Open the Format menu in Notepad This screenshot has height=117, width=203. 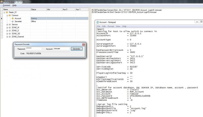click(111, 26)
